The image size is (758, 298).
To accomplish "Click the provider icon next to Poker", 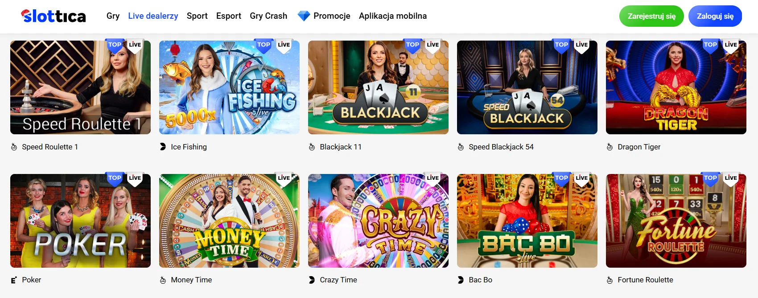I will point(14,280).
